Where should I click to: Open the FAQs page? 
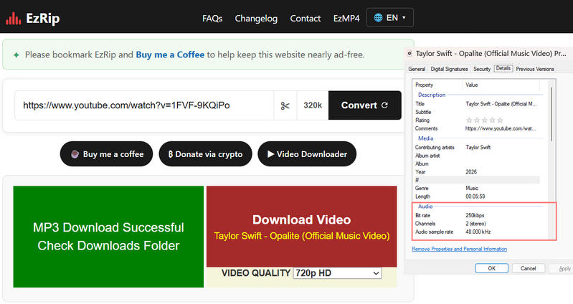pyautogui.click(x=212, y=18)
